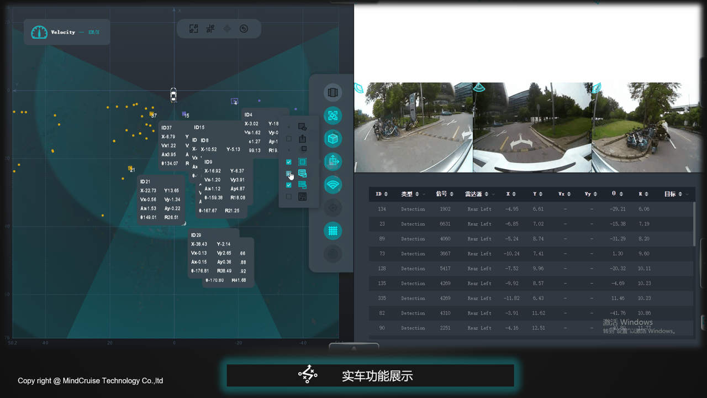The height and width of the screenshot is (398, 707).
Task: Toggle the radar wifi signal icon
Action: [x=333, y=185]
